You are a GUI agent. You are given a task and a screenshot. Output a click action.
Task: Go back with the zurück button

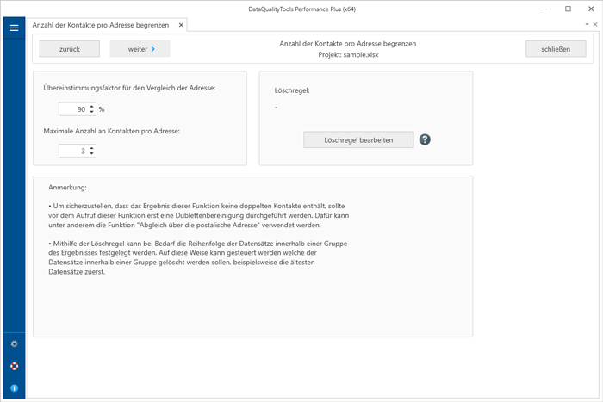click(70, 49)
